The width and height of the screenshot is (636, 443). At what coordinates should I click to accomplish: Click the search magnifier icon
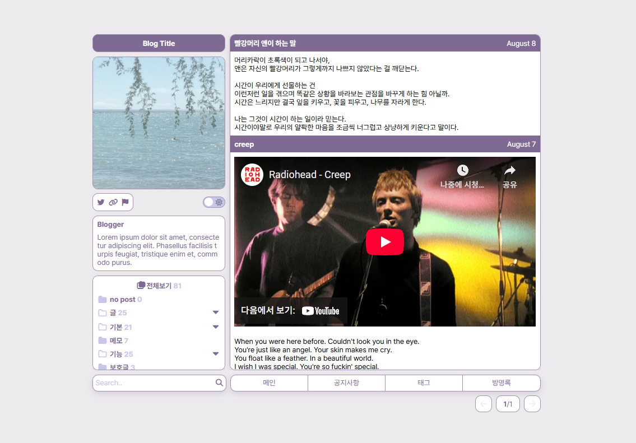coord(220,383)
